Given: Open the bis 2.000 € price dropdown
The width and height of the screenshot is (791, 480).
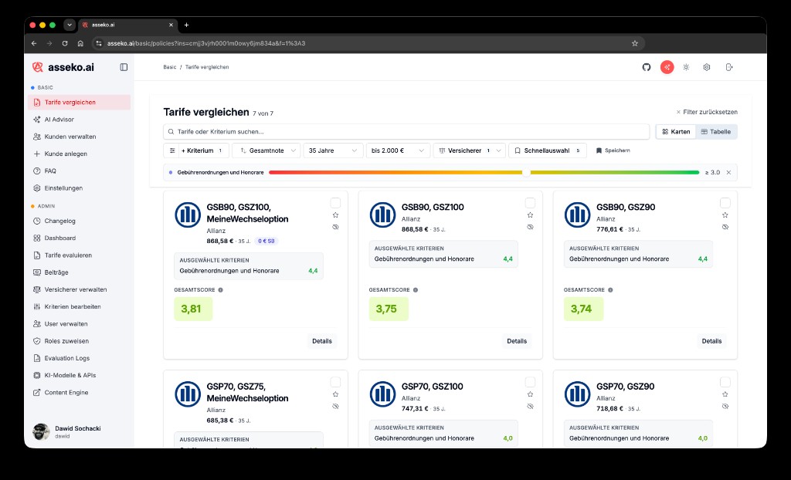Looking at the screenshot, I should pos(398,150).
